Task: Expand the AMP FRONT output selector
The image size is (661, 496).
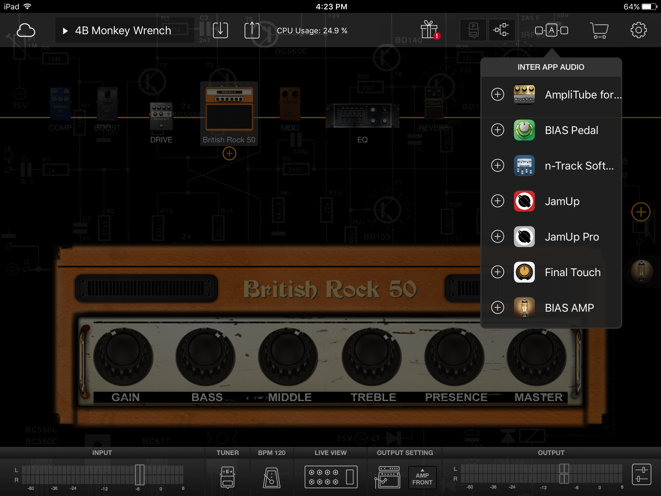Action: (422, 477)
